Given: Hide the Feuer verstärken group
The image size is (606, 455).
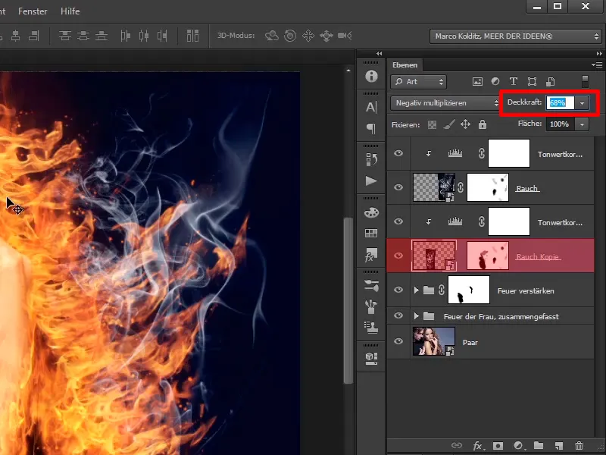Looking at the screenshot, I should click(398, 290).
